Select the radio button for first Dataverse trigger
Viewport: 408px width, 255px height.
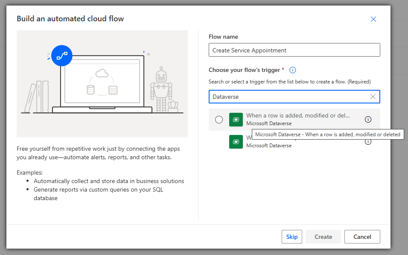(219, 120)
